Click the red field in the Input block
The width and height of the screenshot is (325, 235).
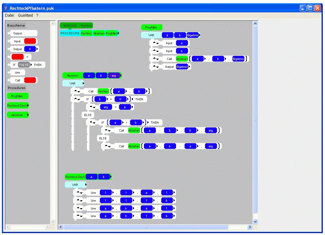(x=30, y=41)
